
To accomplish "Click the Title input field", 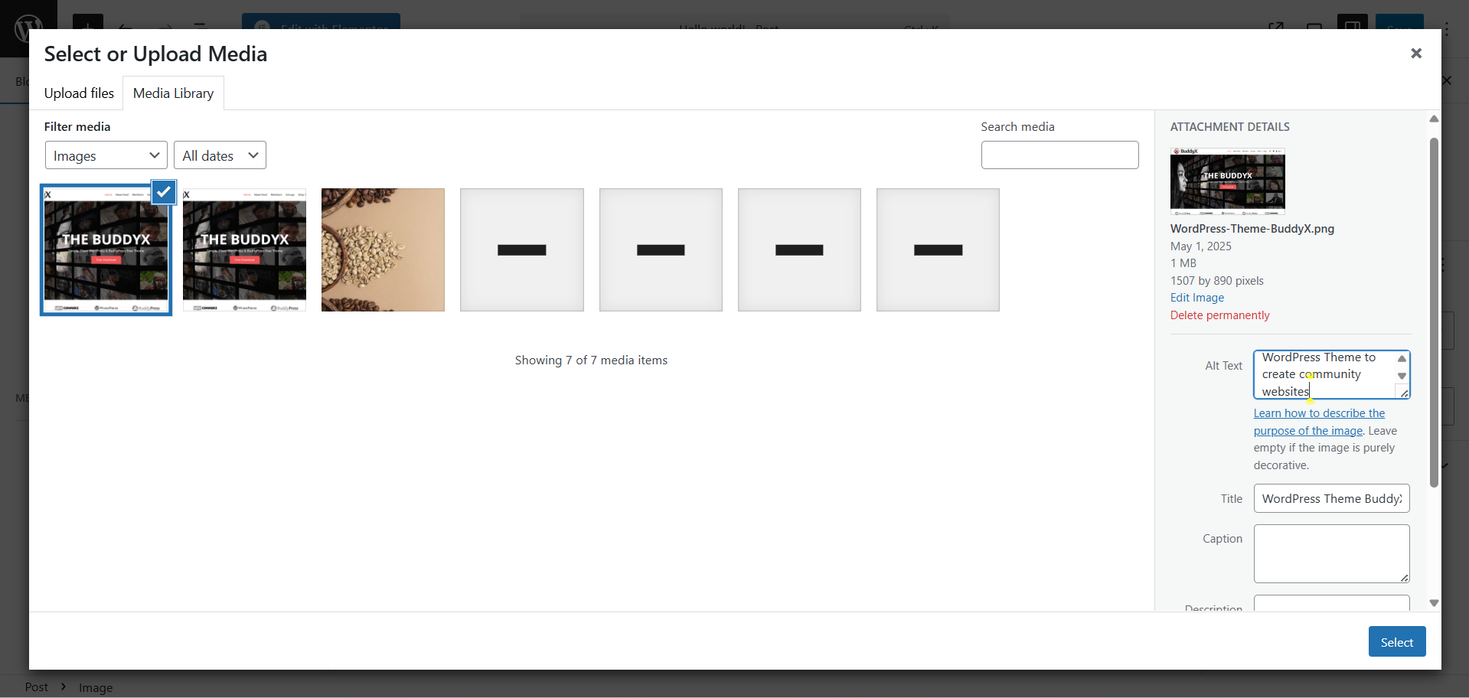I will pyautogui.click(x=1331, y=498).
